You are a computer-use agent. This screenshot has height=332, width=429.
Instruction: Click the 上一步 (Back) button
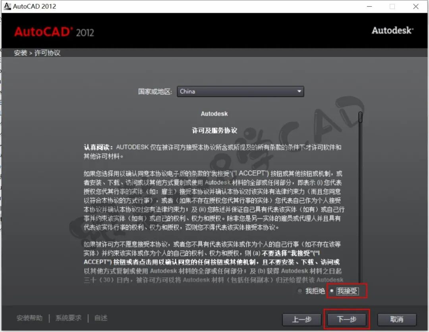pyautogui.click(x=301, y=319)
